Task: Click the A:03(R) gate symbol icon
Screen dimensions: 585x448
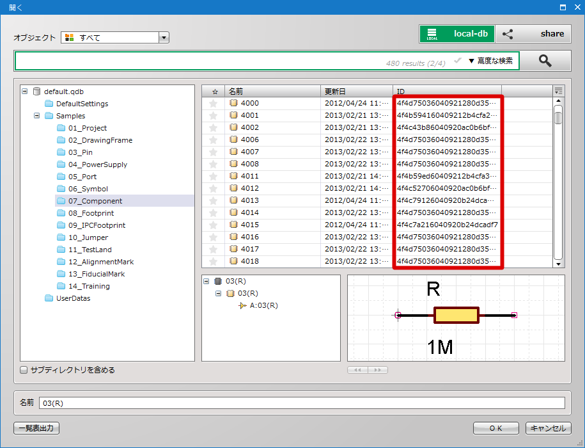Action: 242,306
